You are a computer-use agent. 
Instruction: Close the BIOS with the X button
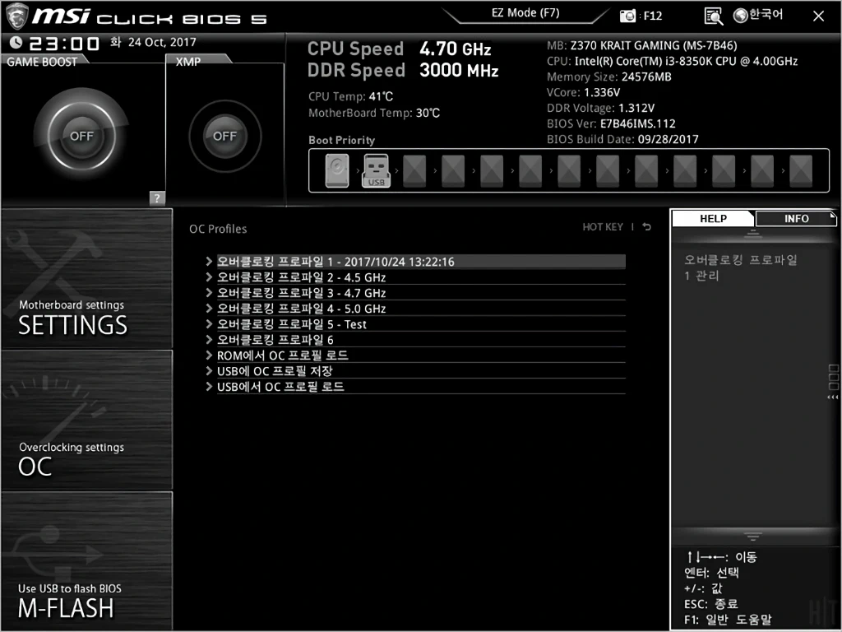pyautogui.click(x=818, y=16)
